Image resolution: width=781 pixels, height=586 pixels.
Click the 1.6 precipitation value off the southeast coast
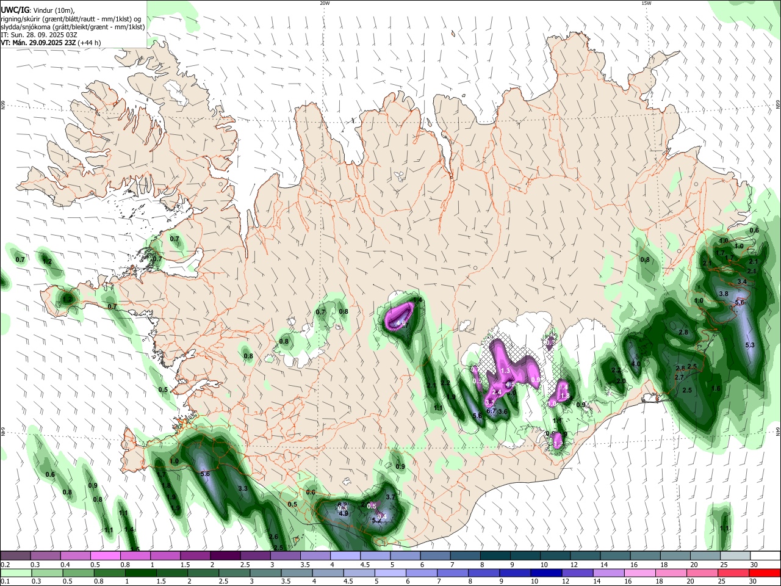point(716,388)
